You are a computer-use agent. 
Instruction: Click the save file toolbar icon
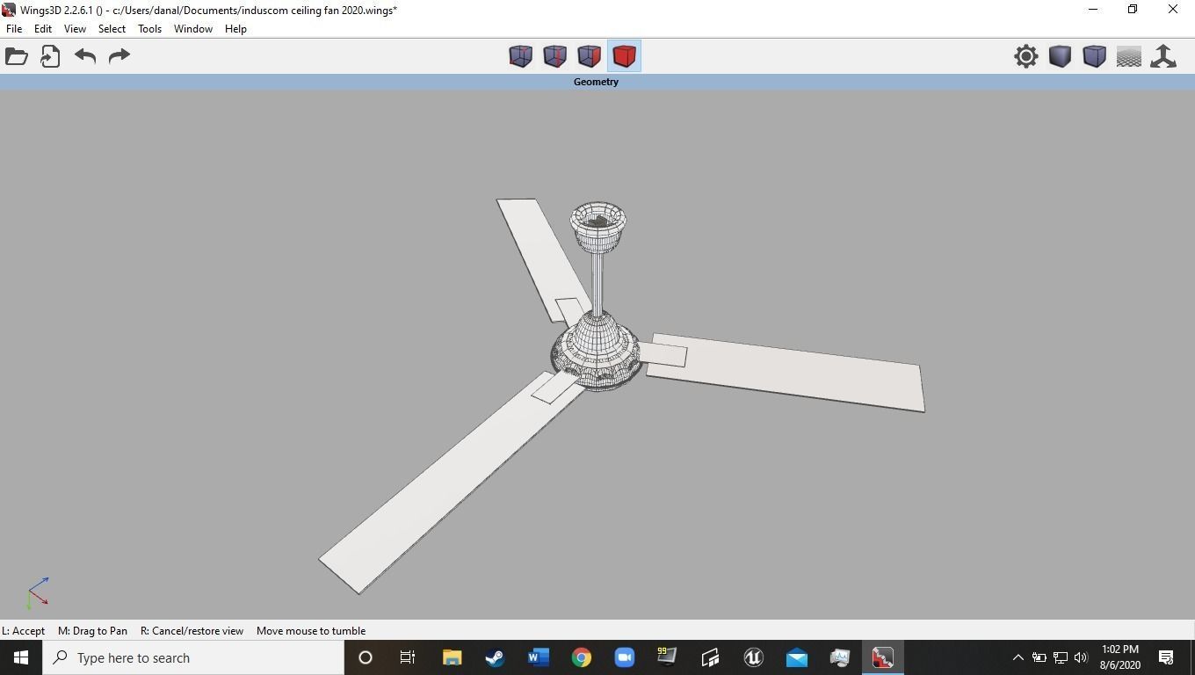50,56
